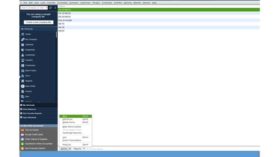Click the Open Windows link

30,118
